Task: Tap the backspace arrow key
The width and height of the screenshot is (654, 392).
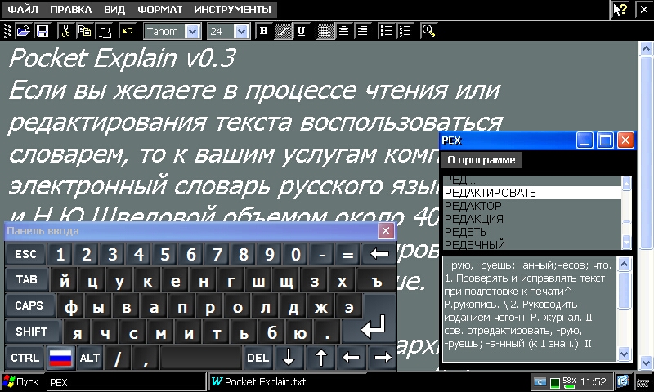Action: [379, 254]
